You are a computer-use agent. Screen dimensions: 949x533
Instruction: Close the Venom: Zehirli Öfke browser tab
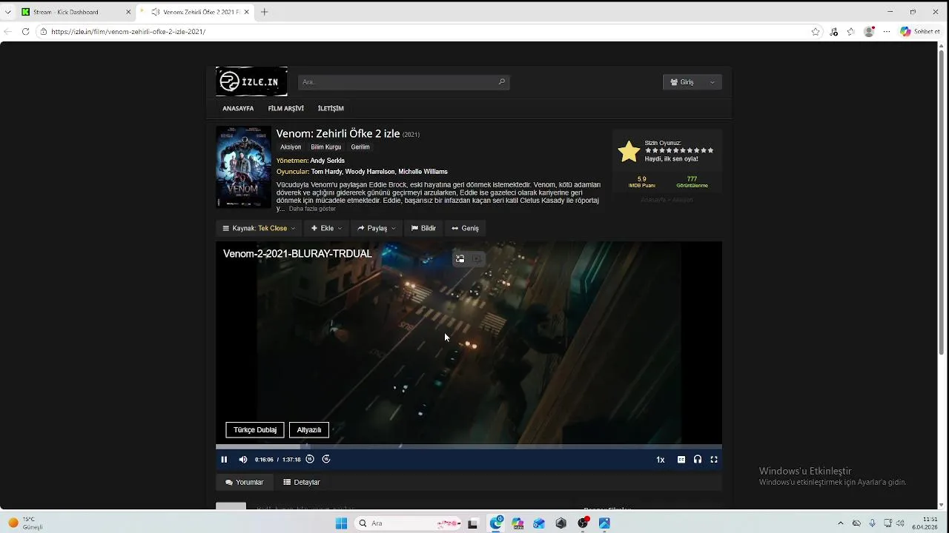coord(245,12)
